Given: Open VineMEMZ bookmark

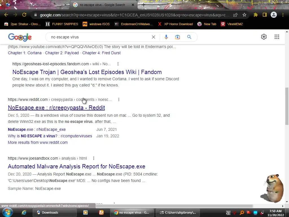Looking at the screenshot, I should pos(232,24).
